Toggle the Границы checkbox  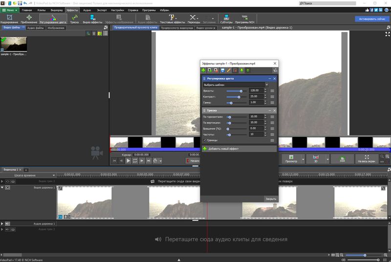coord(204,140)
